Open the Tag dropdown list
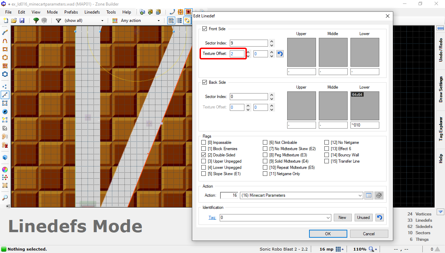The height and width of the screenshot is (253, 445). click(327, 218)
